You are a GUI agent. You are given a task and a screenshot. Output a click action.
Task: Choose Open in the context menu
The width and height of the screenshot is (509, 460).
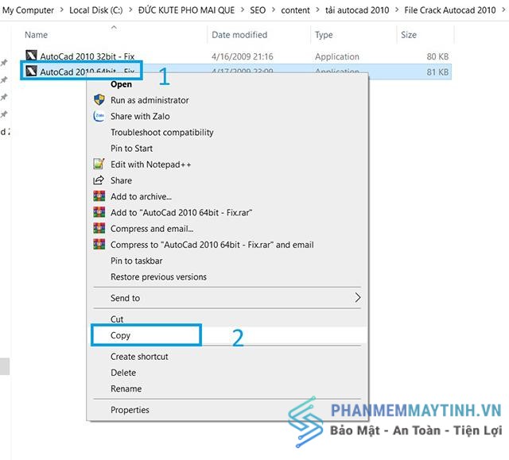121,84
